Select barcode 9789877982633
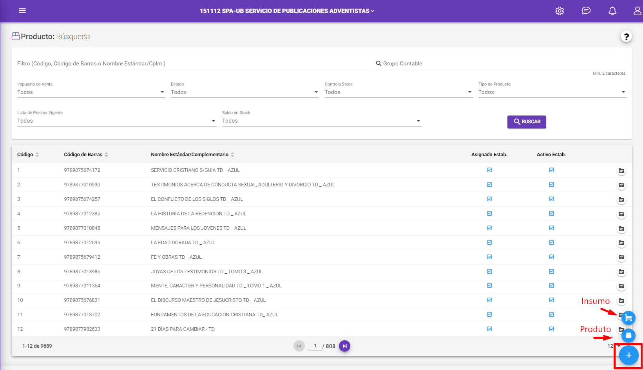Image resolution: width=643 pixels, height=370 pixels. pos(82,329)
